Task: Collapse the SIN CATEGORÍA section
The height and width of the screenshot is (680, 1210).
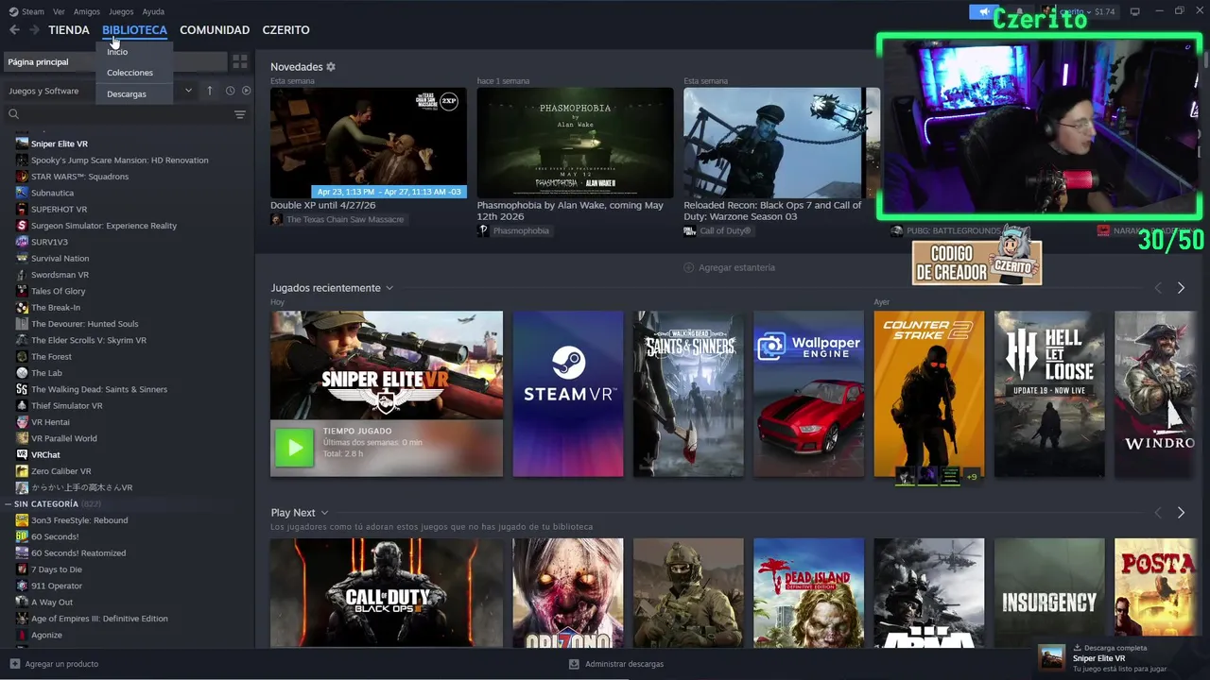Action: click(9, 504)
